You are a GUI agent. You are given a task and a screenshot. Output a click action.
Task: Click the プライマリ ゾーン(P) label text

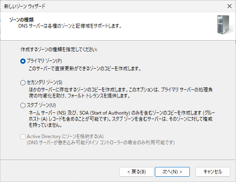click(44, 61)
